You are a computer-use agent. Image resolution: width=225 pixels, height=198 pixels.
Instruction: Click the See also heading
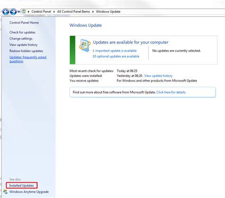[15, 179]
